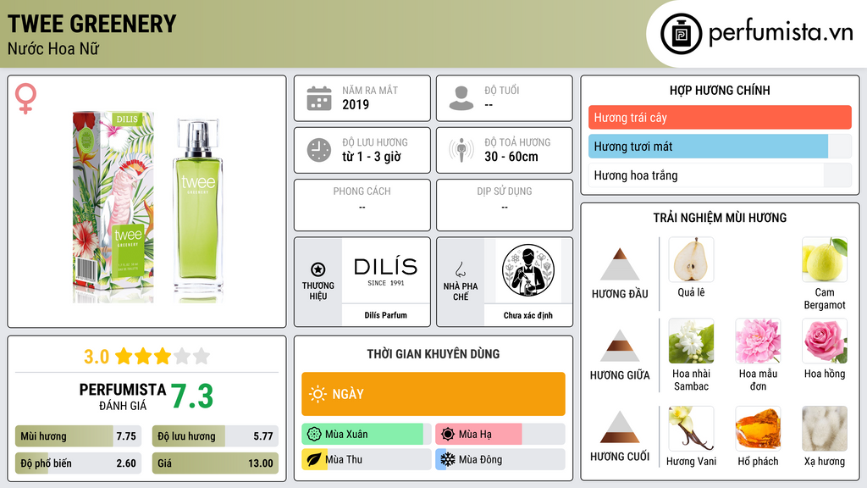Click the Perfumista score 7.3
This screenshot has width=867, height=488.
click(192, 396)
